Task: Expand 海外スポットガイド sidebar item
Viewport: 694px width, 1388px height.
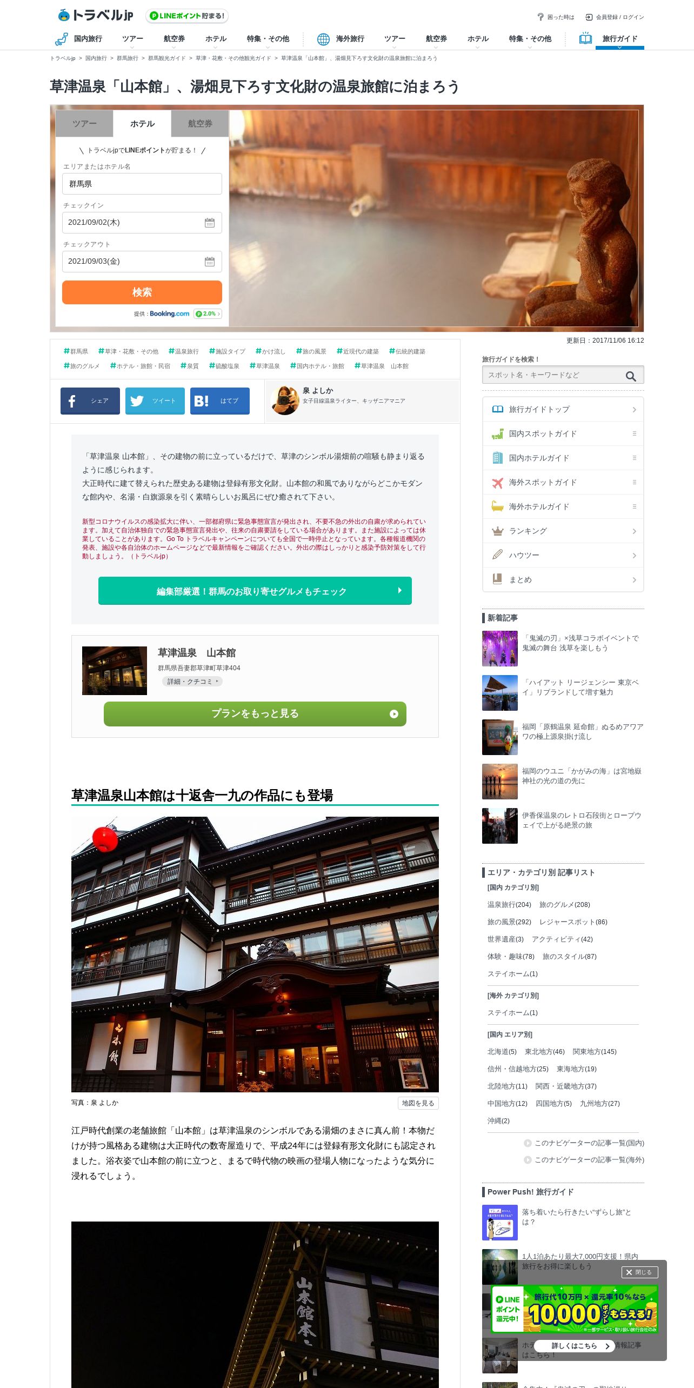Action: point(563,482)
